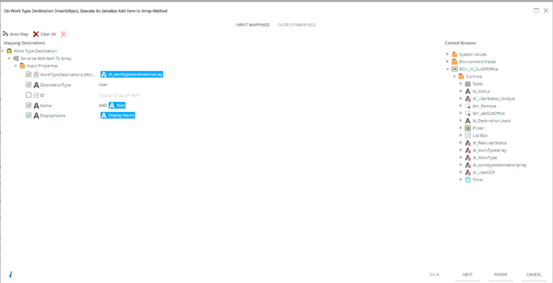
Task: Click the Work Type Destination SmartObject icon
Action: coord(9,51)
